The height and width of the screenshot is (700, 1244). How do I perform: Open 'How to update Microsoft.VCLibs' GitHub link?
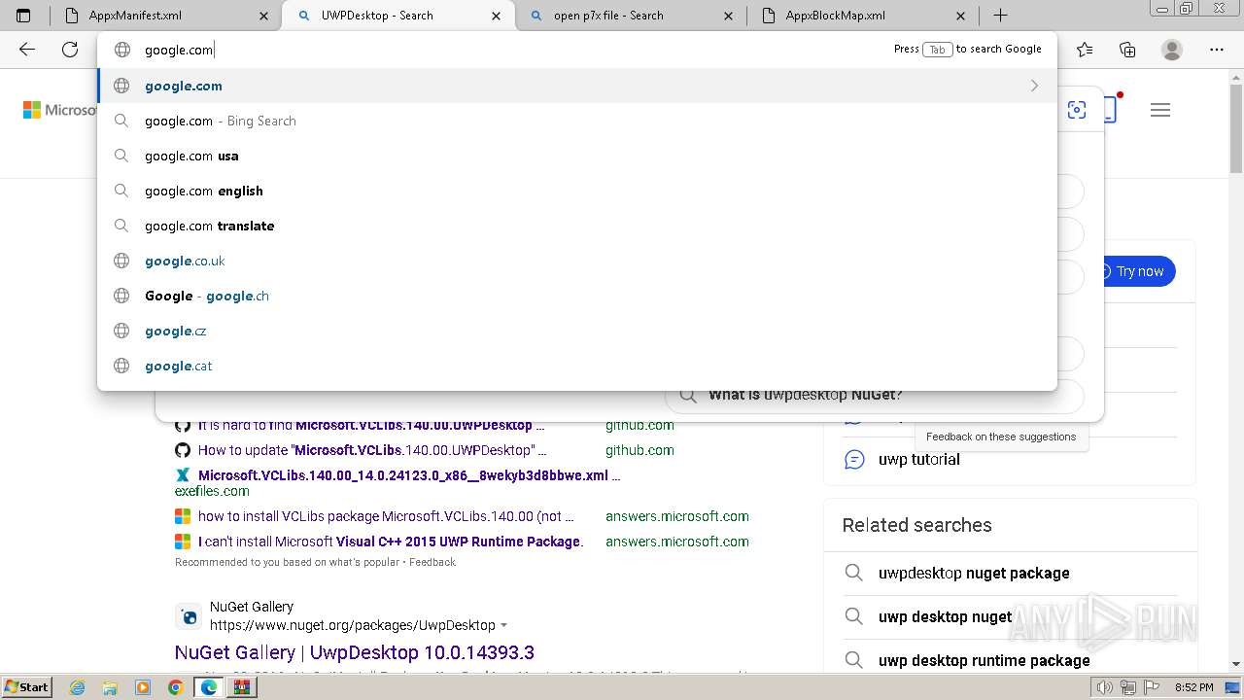pos(372,450)
